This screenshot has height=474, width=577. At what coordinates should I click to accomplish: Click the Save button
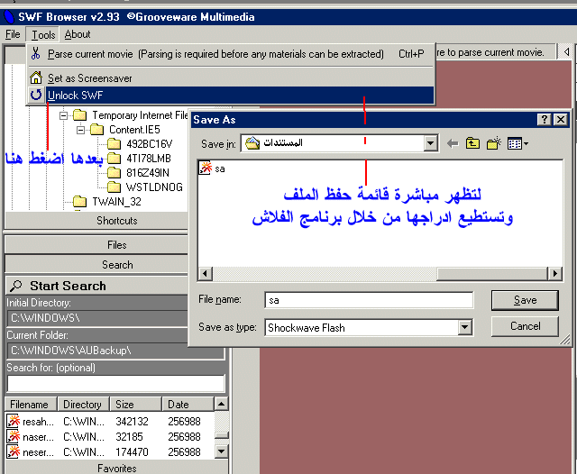pyautogui.click(x=525, y=300)
